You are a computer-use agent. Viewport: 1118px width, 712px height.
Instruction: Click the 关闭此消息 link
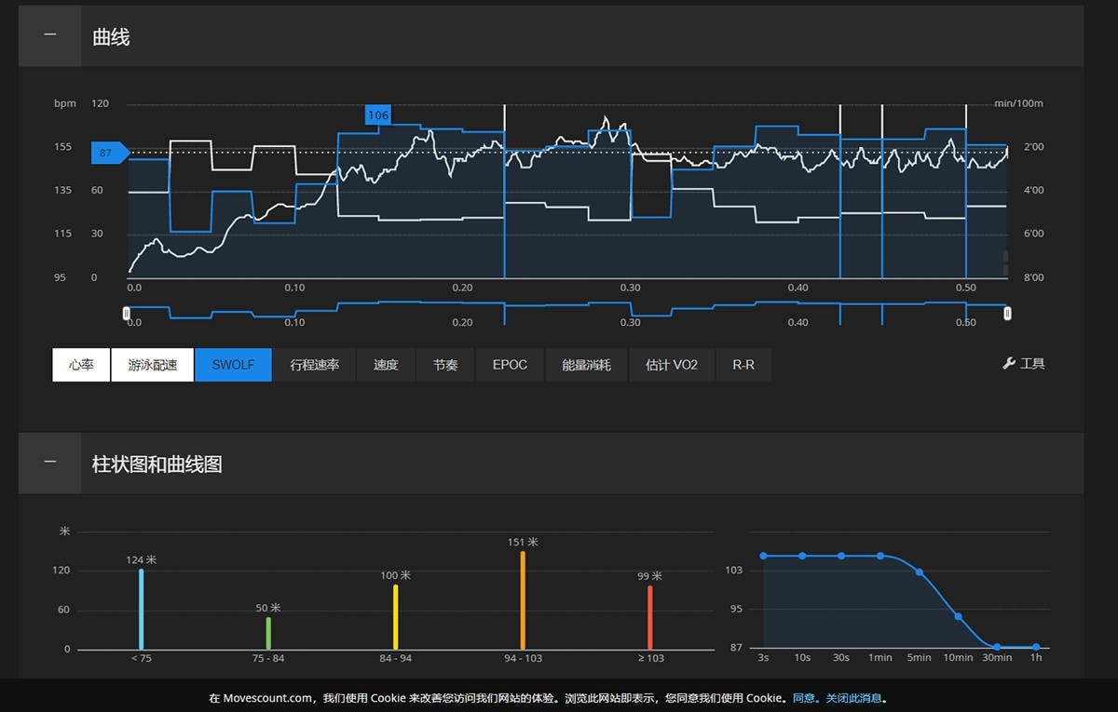(853, 698)
